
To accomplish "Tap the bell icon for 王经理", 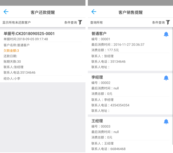I will click(x=166, y=122).
